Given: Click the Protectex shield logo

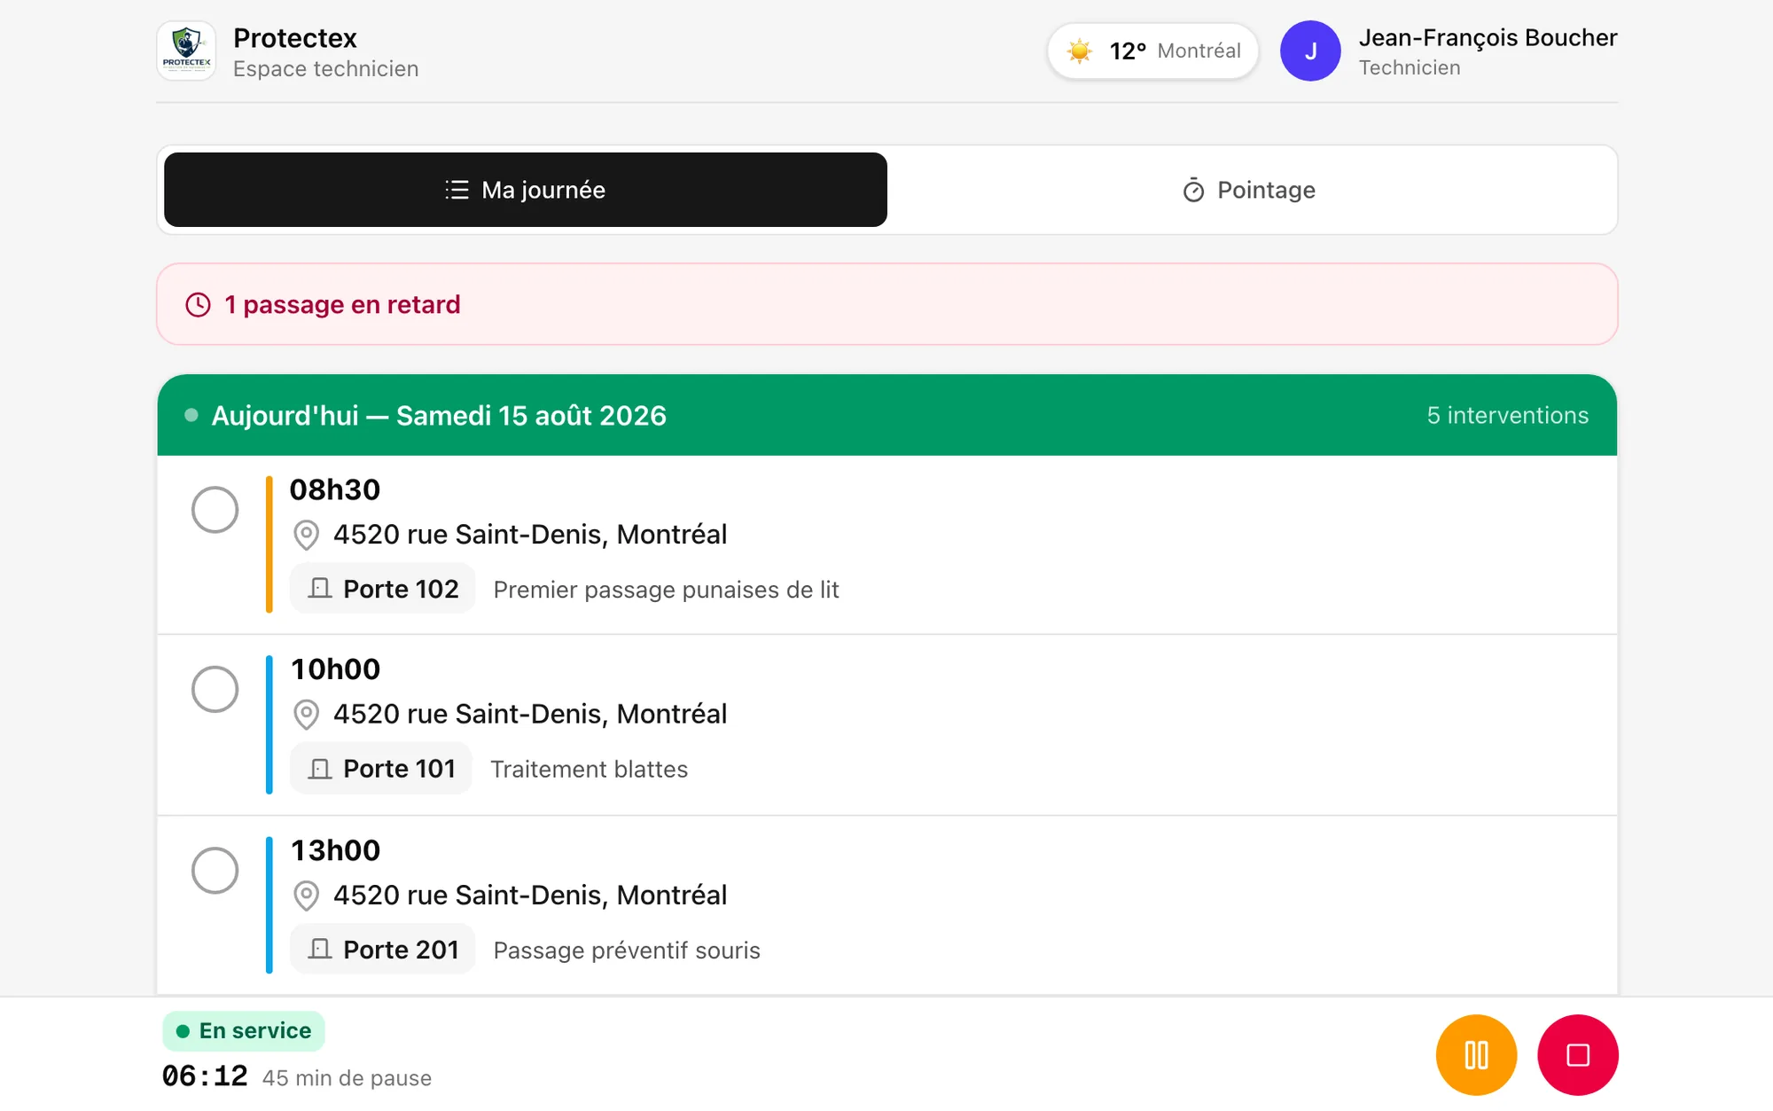Looking at the screenshot, I should coord(186,51).
